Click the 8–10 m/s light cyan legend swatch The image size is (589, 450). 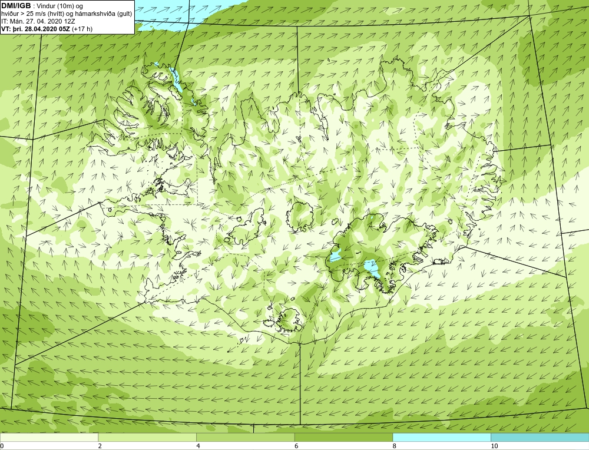point(441,437)
